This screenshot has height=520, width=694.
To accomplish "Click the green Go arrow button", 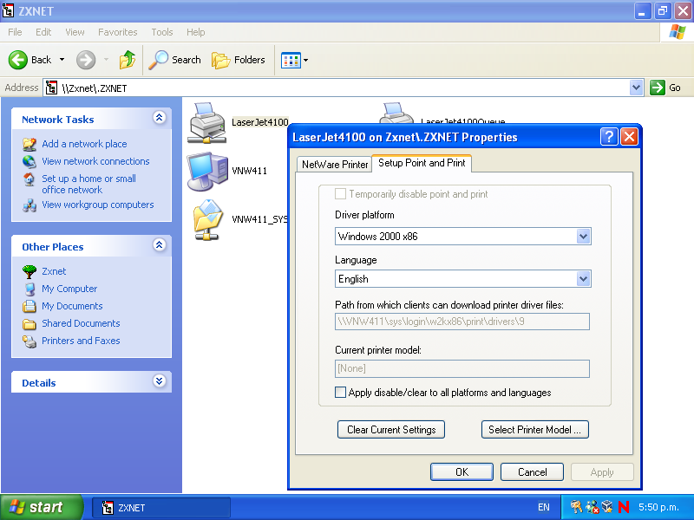I will [658, 88].
